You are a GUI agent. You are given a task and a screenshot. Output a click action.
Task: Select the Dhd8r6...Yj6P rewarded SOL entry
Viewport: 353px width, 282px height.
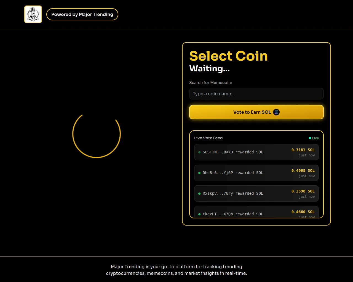click(x=256, y=173)
